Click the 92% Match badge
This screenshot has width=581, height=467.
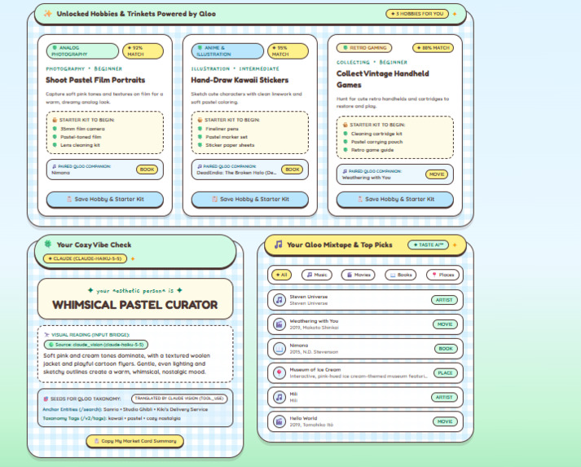[143, 51]
